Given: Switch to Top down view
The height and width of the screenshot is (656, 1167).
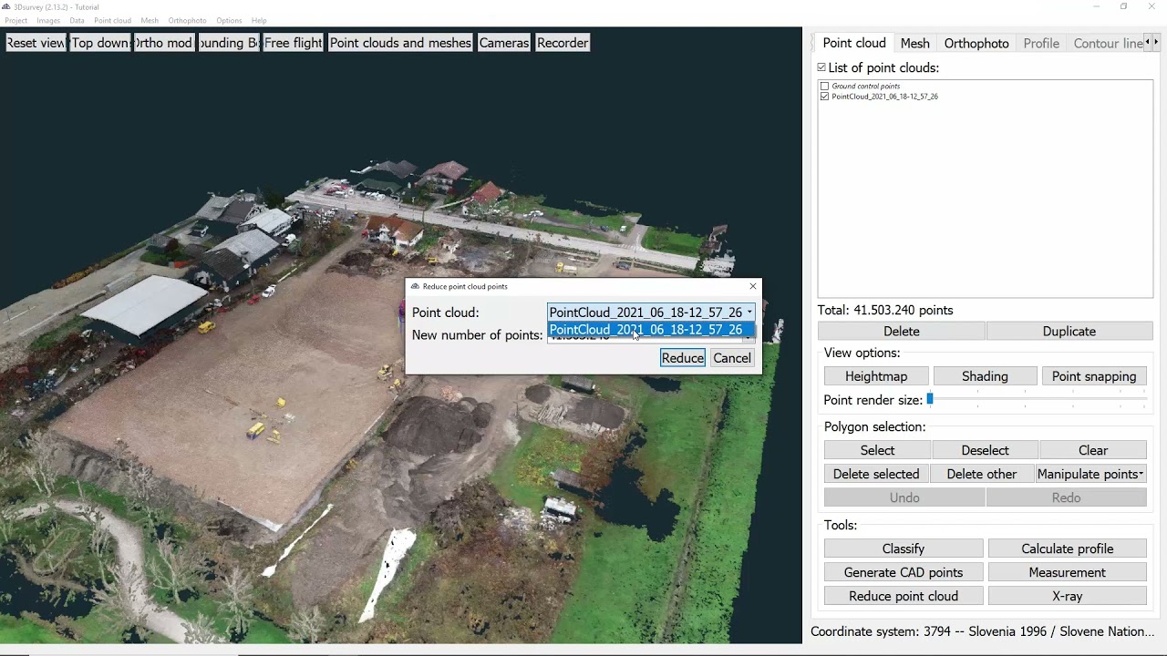Looking at the screenshot, I should coord(100,43).
